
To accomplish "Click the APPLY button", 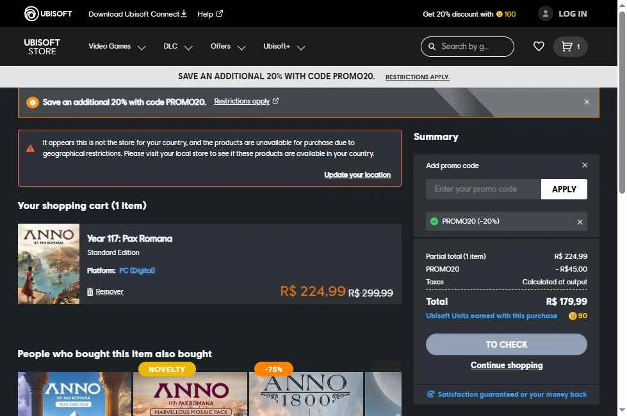I will [x=564, y=189].
